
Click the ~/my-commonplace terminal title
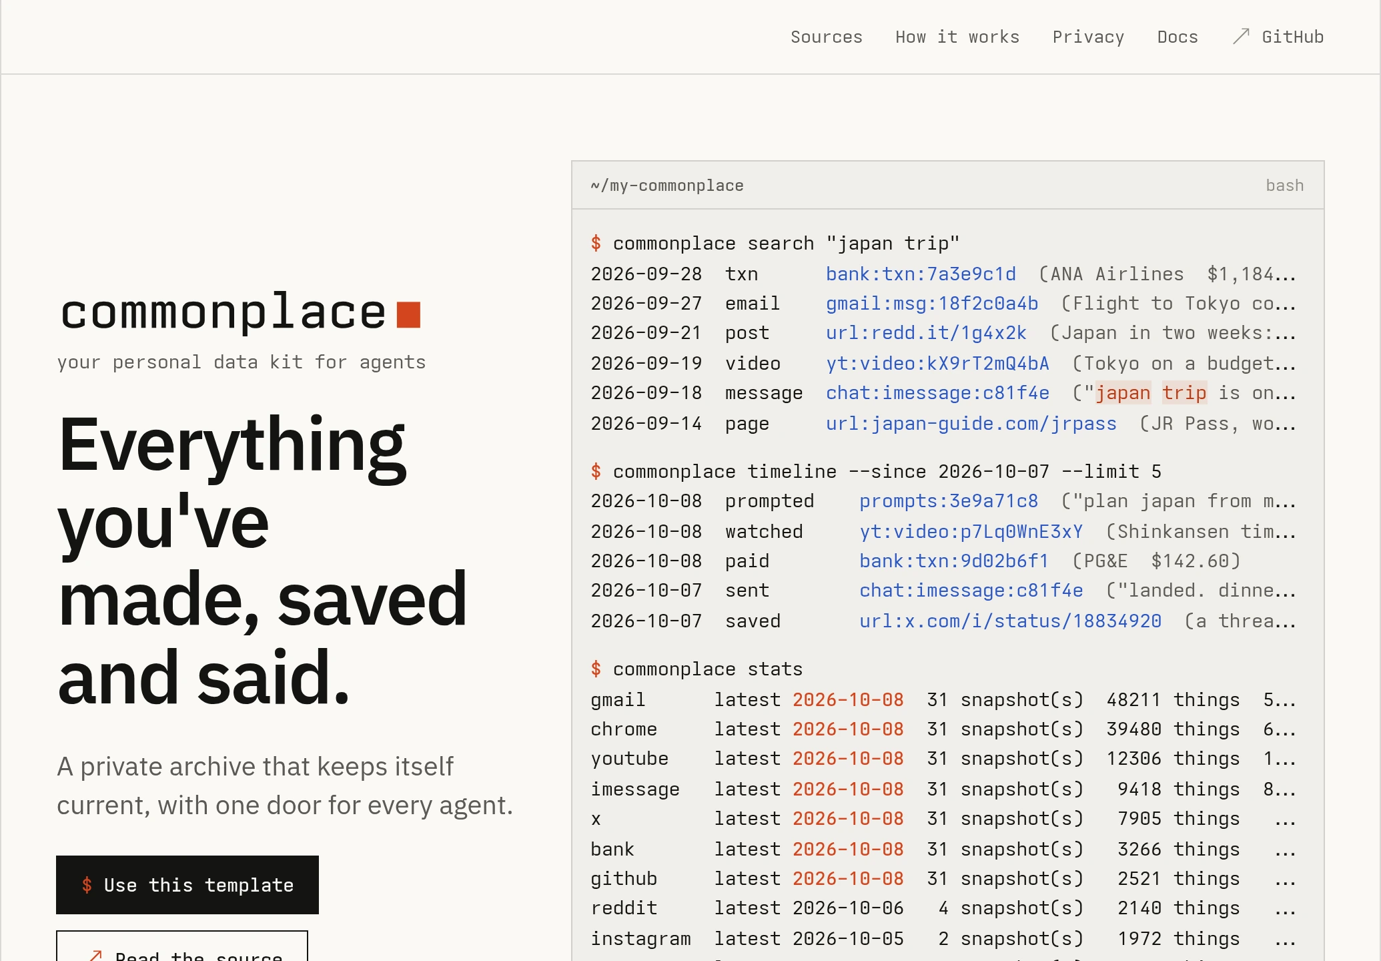(x=667, y=186)
